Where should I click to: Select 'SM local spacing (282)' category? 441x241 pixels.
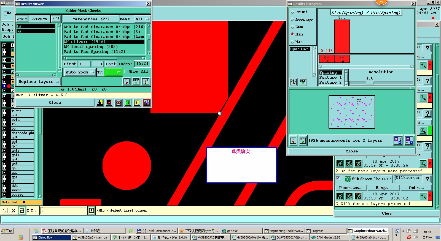(104, 47)
